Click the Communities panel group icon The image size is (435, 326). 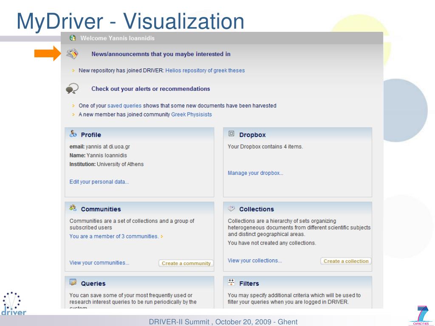click(73, 208)
